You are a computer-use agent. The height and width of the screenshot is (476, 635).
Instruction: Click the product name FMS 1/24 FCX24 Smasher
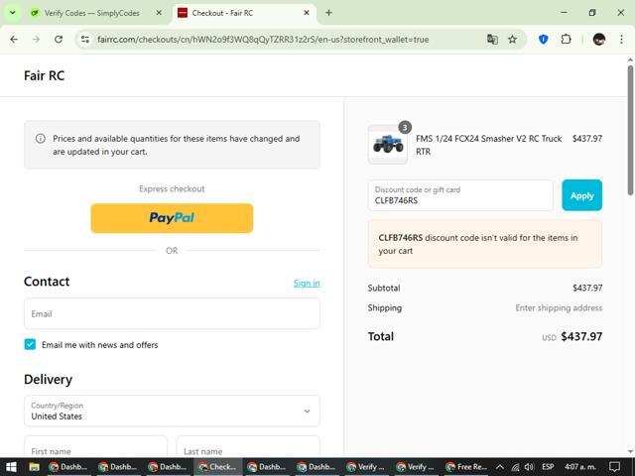click(489, 145)
